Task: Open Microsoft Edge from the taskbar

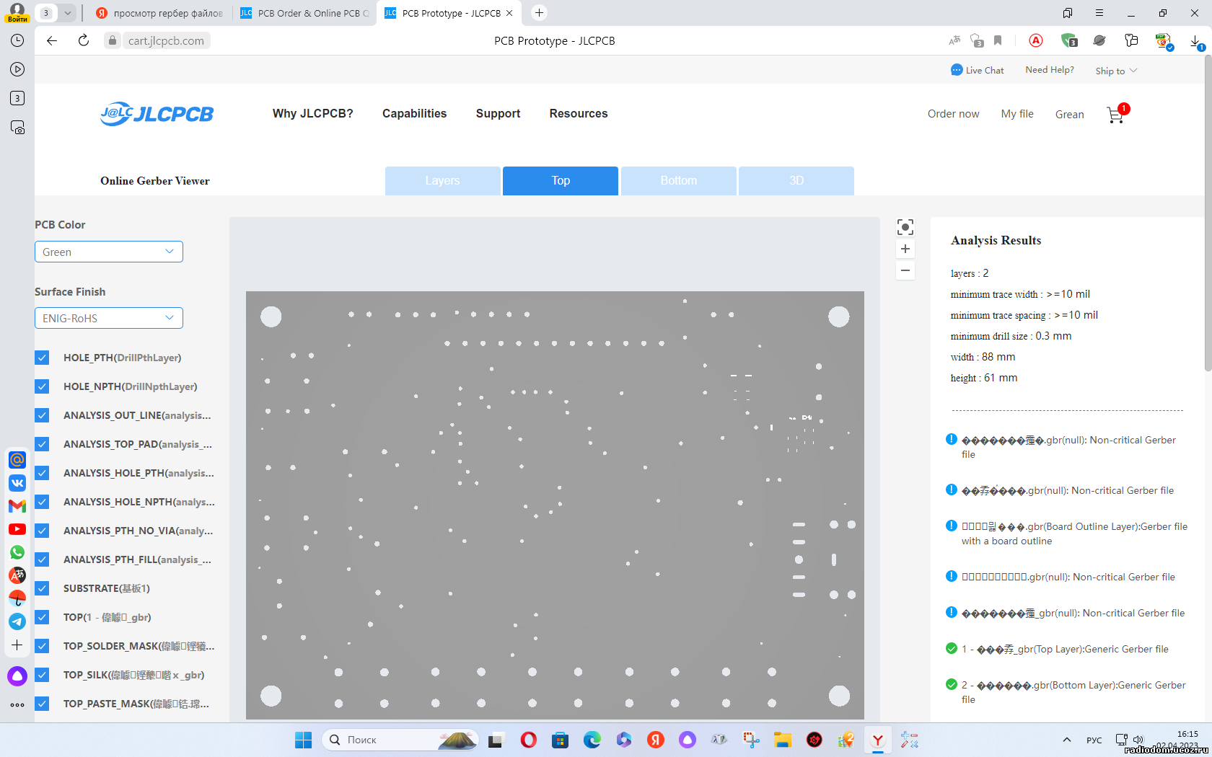Action: 592,740
